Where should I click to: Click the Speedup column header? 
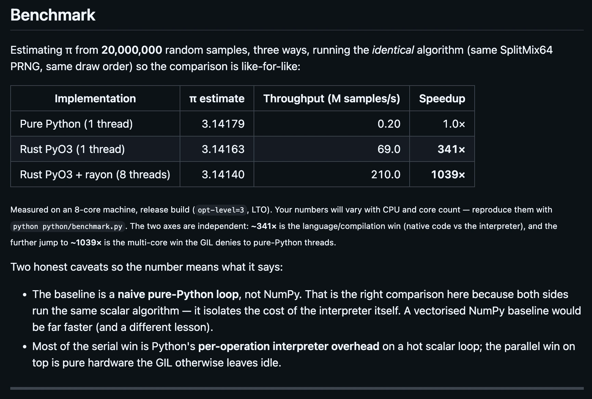tap(442, 99)
